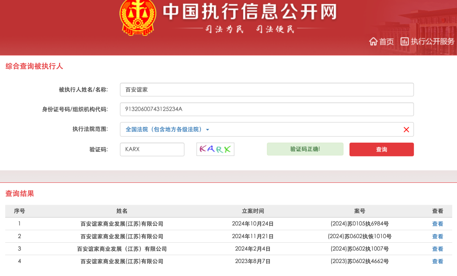Click the court emblem logo
Screen dimensions: 457x276
pos(138,17)
